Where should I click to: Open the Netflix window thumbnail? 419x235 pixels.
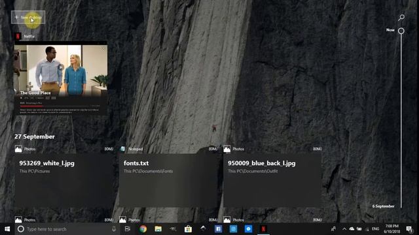[x=61, y=78]
